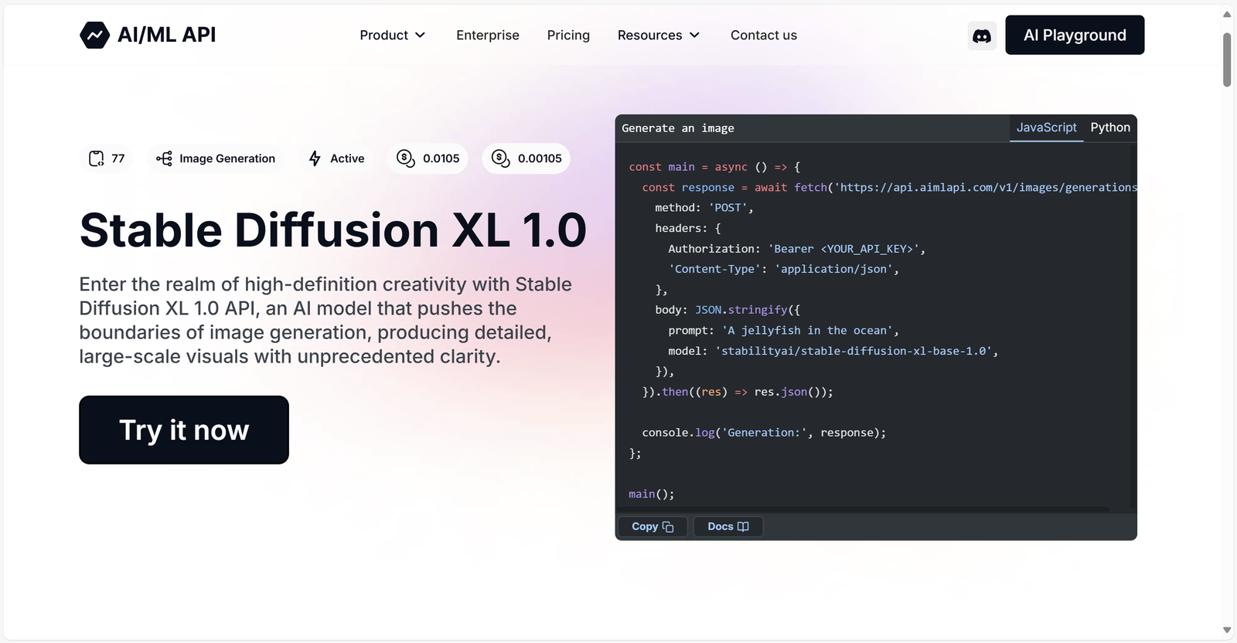Switch to the Python code tab

pos(1110,128)
